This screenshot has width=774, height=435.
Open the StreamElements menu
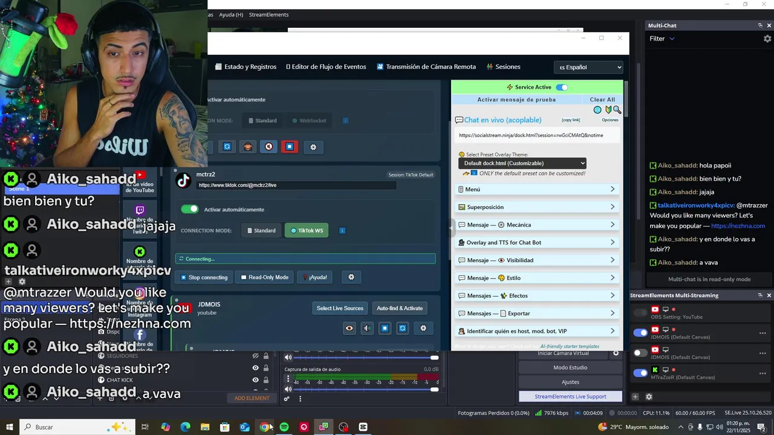(x=268, y=14)
